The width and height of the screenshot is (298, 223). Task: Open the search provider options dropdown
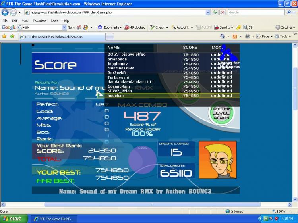[294, 13]
